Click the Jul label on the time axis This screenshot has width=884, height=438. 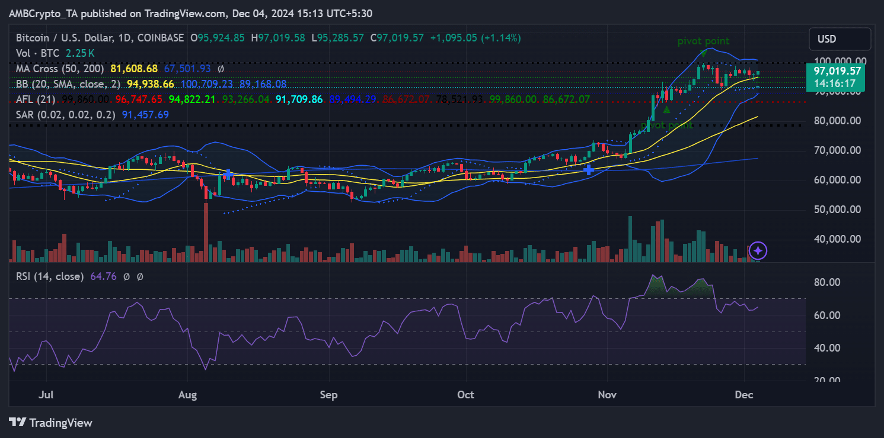(x=45, y=394)
